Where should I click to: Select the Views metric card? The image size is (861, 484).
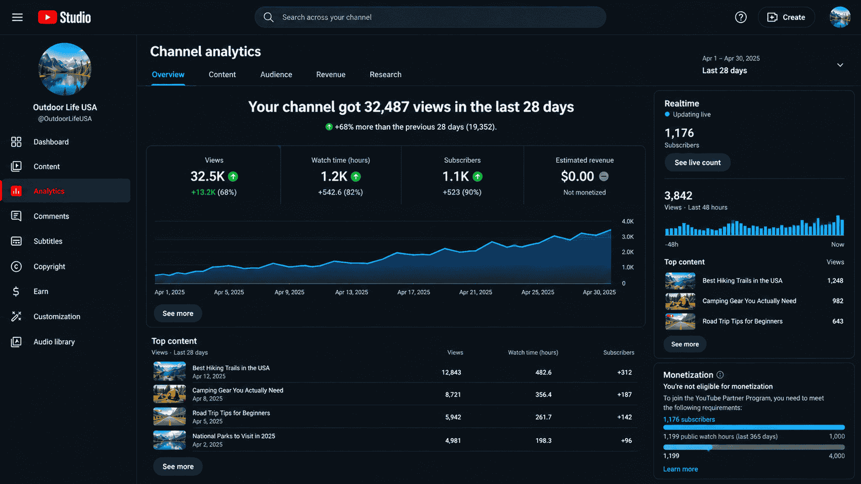214,175
